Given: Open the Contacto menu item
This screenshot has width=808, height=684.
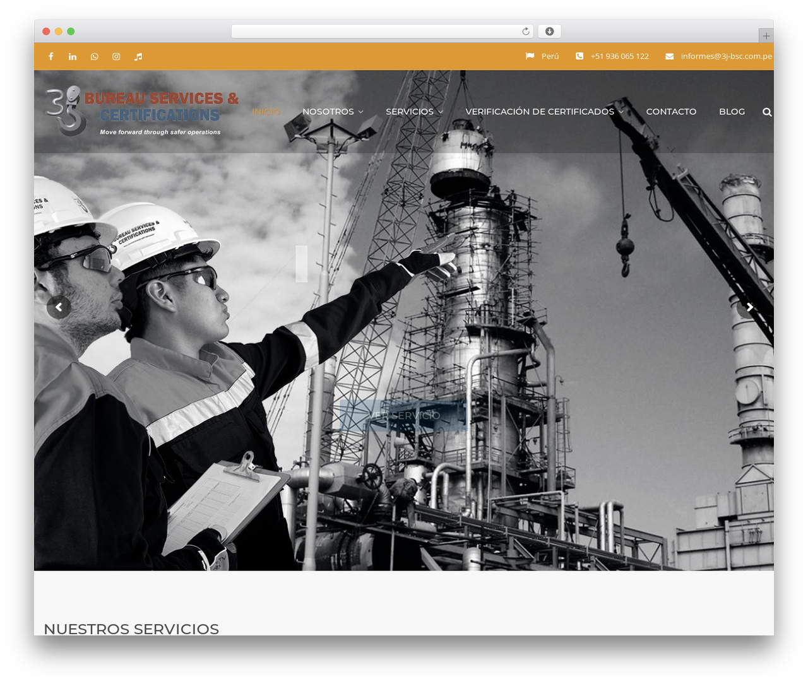Looking at the screenshot, I should coord(671,112).
